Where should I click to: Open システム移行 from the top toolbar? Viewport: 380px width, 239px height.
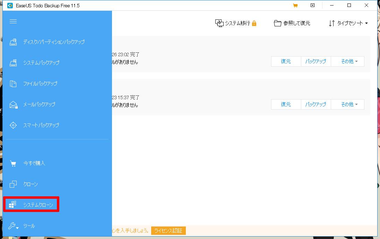click(237, 23)
